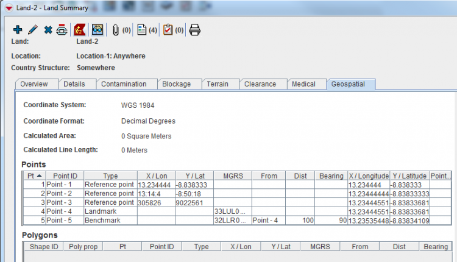Click the pencil edit icon
The height and width of the screenshot is (262, 457).
[x=33, y=29]
